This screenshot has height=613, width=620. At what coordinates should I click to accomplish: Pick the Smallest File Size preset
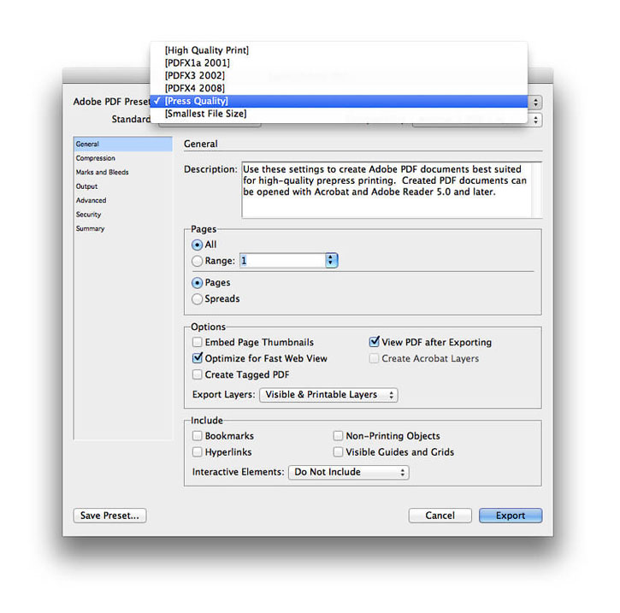tap(339, 114)
